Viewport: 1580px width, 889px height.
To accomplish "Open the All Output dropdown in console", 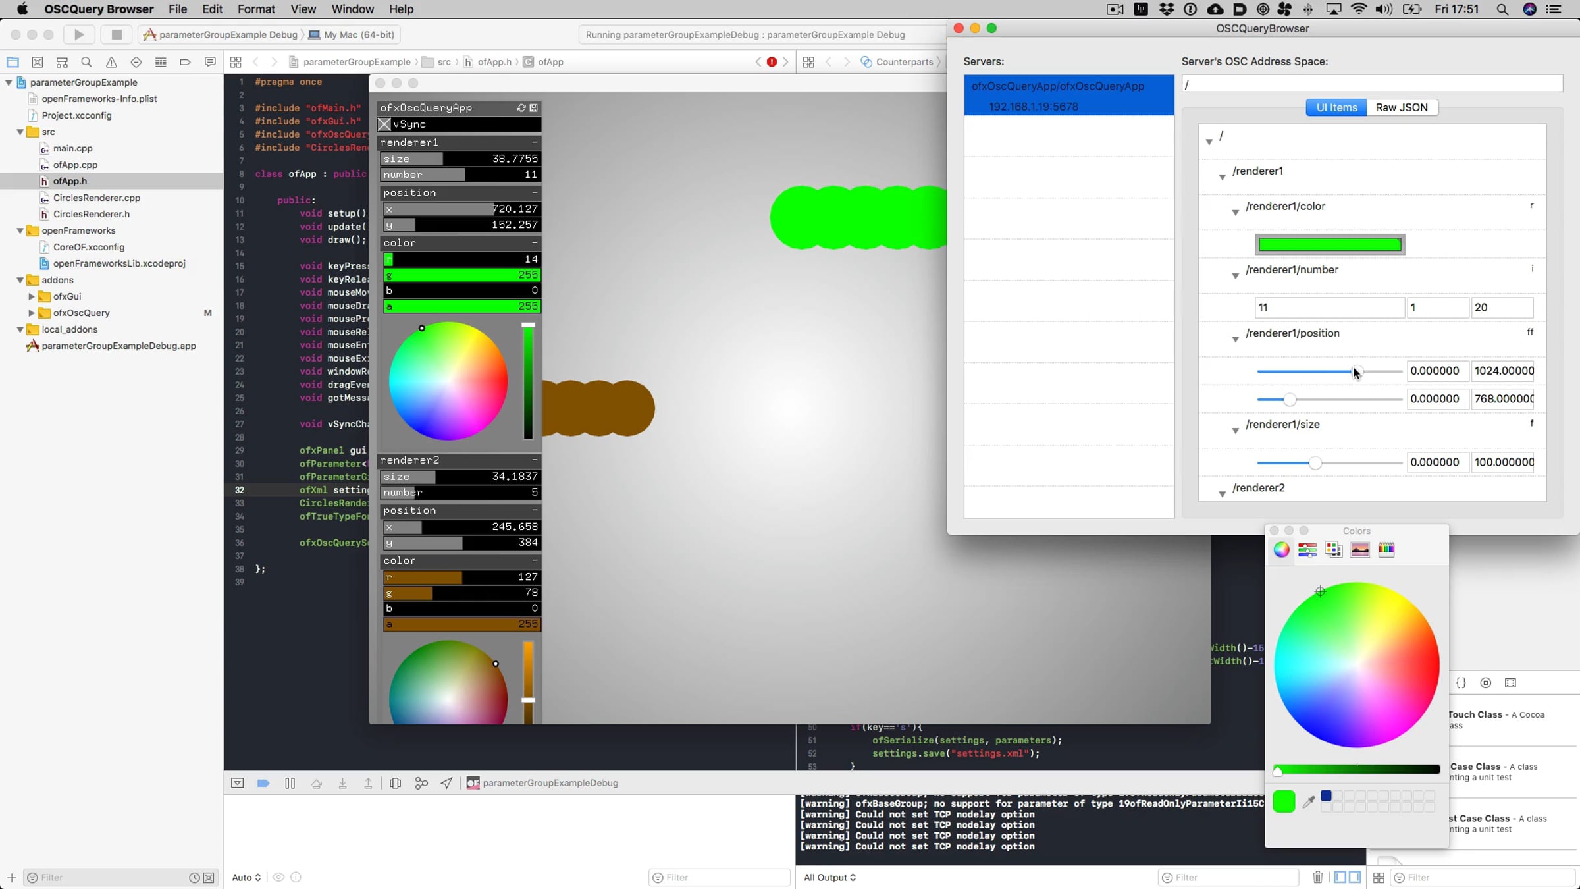I will [x=829, y=877].
